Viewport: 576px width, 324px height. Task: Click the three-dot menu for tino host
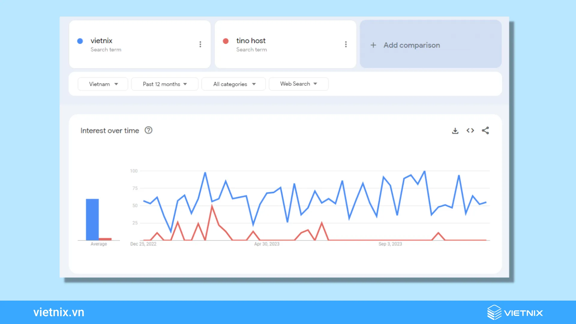tap(345, 44)
